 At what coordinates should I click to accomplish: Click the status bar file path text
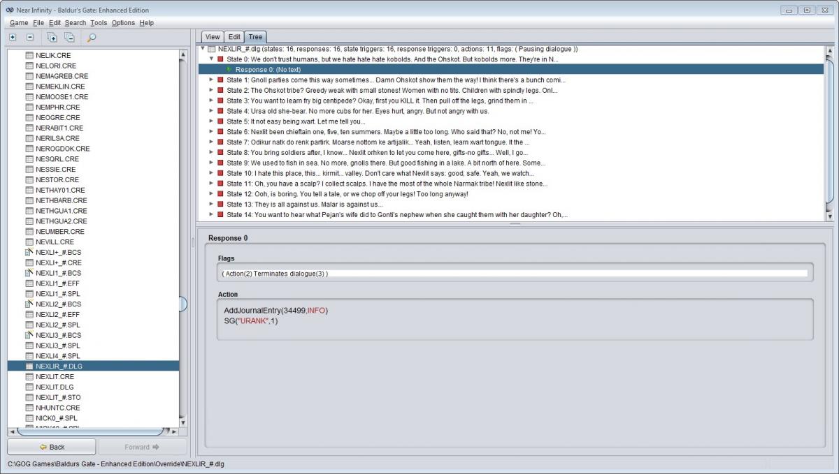click(116, 464)
